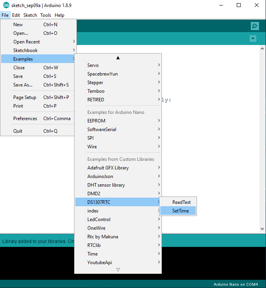This screenshot has width=266, height=288.
Task: Expand the SoftwareSerial examples submenu
Action: [x=118, y=130]
